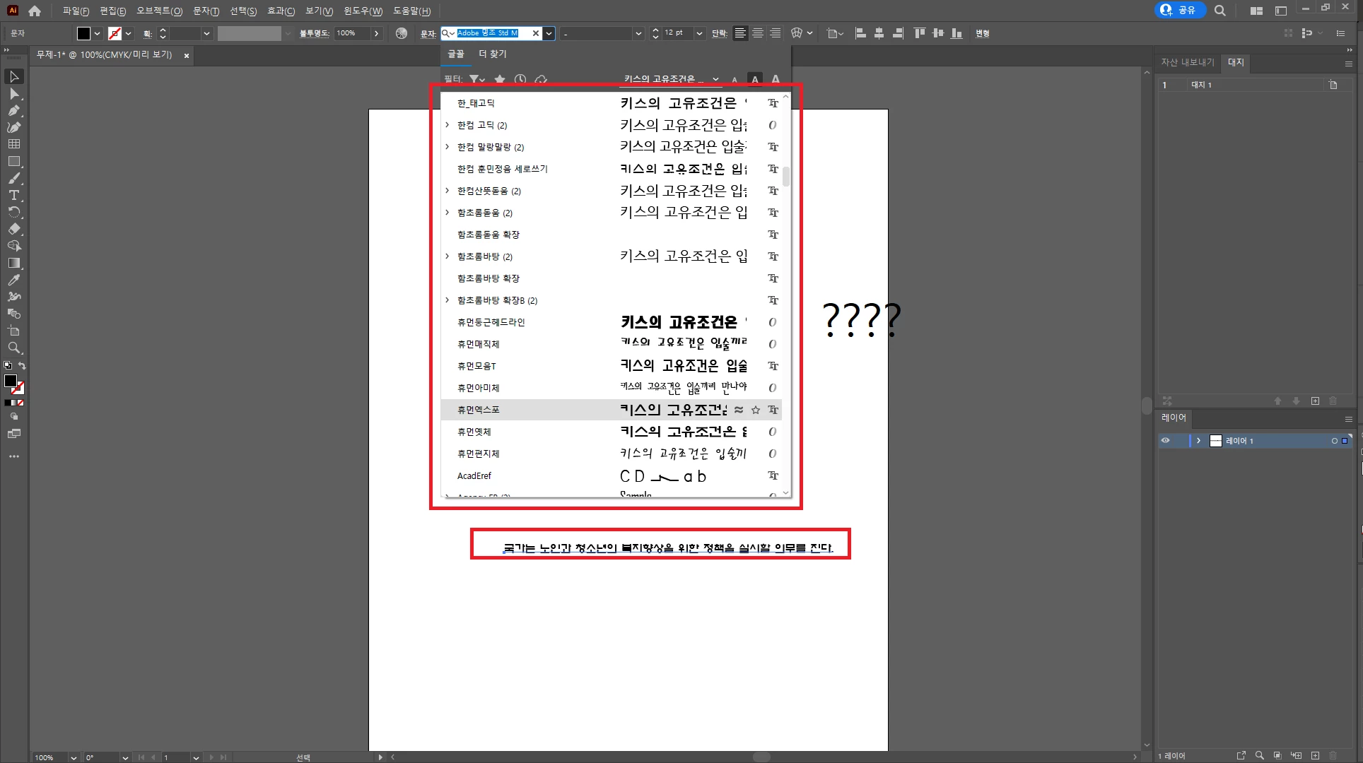This screenshot has height=763, width=1363.
Task: Choose the Direct Selection tool
Action: 13,93
